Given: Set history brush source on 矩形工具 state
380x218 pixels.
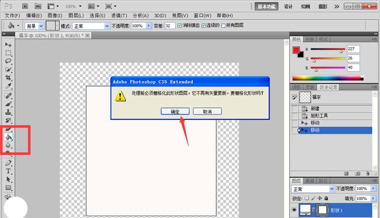Looking at the screenshot, I should (x=294, y=116).
